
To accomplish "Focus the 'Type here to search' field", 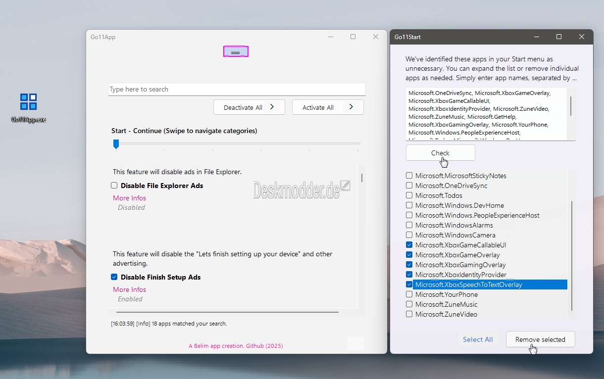I will (237, 89).
